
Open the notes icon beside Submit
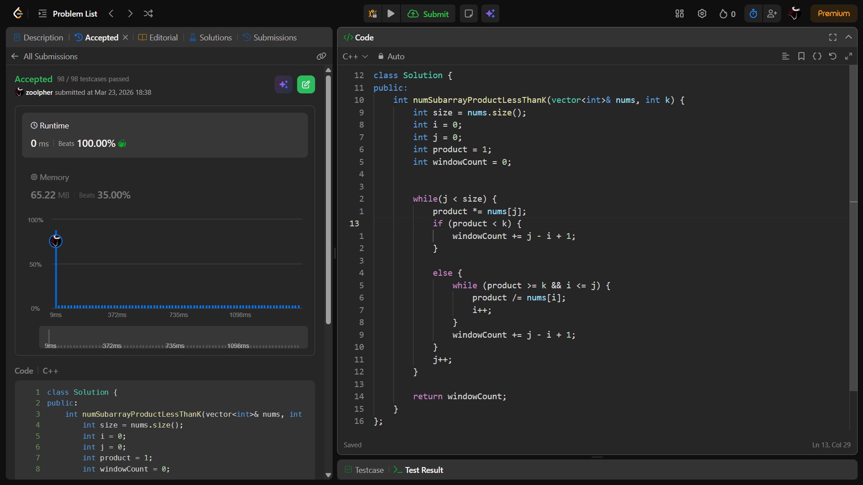(468, 13)
